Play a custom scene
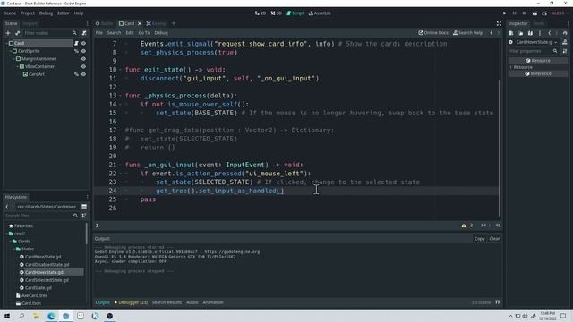Image resolution: width=573 pixels, height=322 pixels. [544, 13]
